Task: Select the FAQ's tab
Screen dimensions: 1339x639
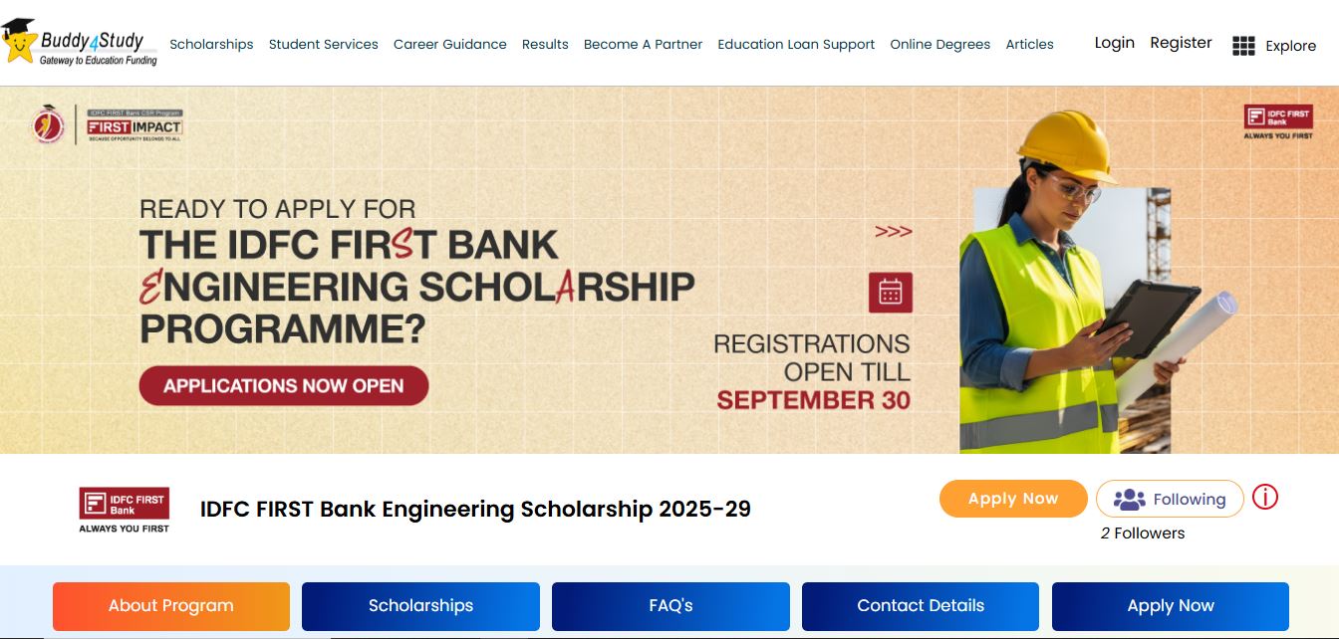Action: 670,606
